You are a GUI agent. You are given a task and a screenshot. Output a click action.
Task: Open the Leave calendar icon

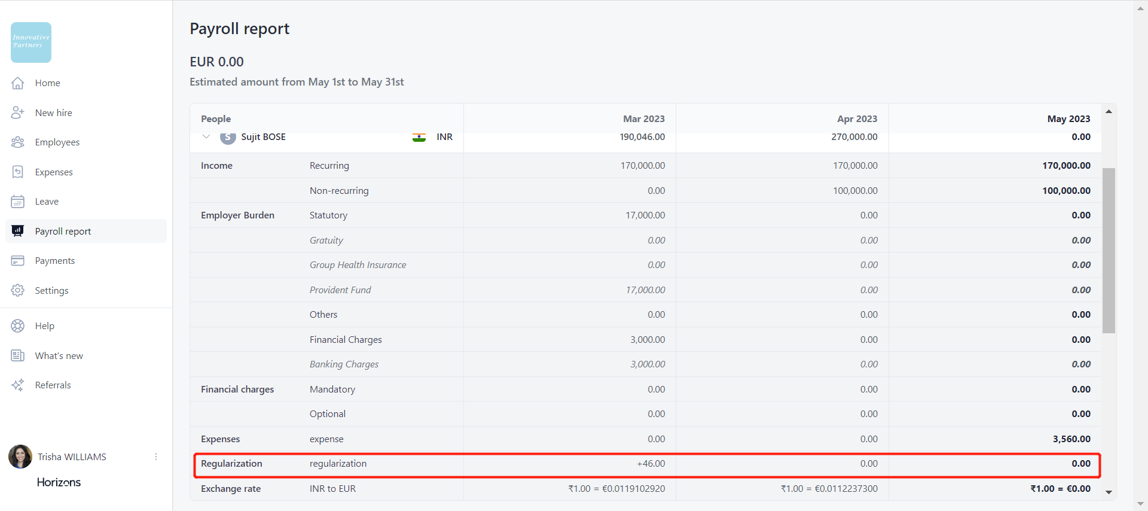click(18, 202)
